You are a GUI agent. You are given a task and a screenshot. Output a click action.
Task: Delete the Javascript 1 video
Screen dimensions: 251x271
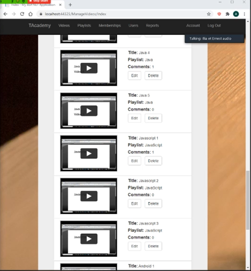153,161
